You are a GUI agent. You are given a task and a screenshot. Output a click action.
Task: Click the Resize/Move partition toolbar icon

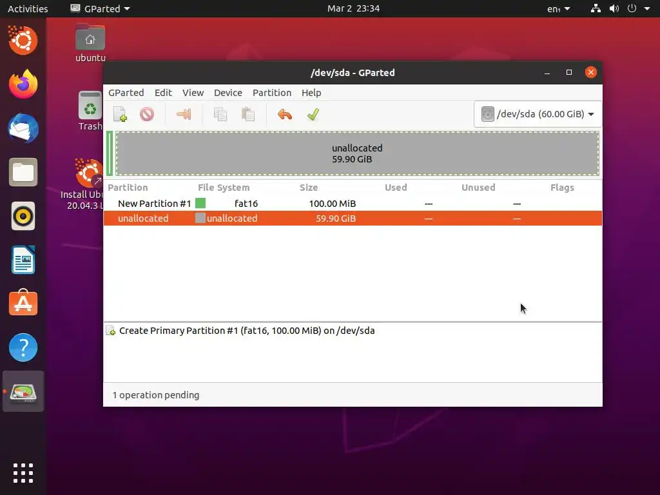[x=184, y=114]
